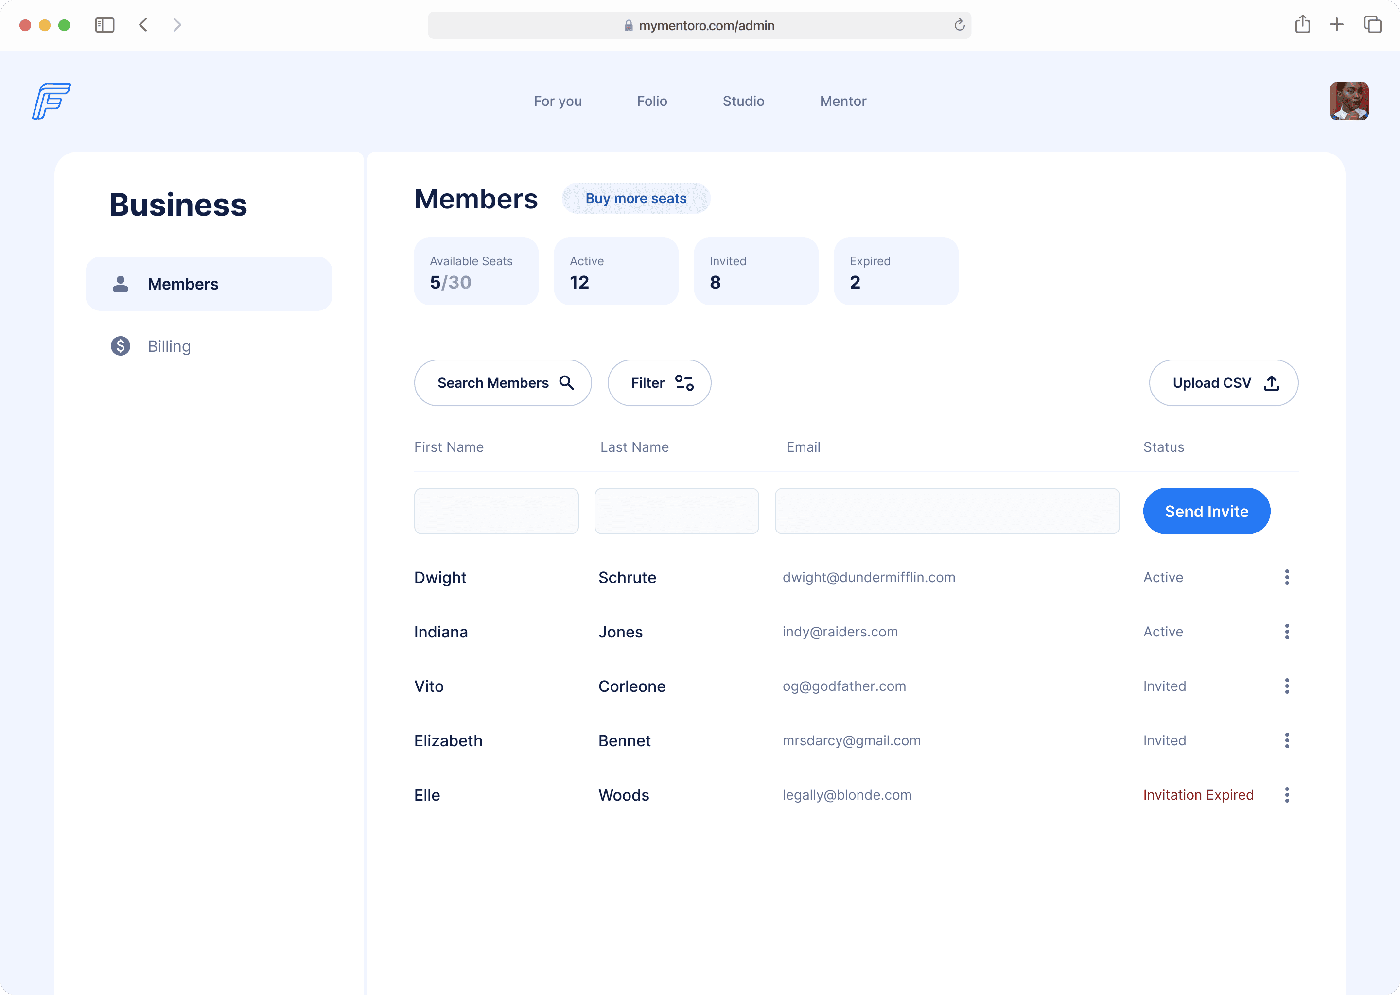1400x995 pixels.
Task: Show the tab overview icon
Action: click(1372, 24)
